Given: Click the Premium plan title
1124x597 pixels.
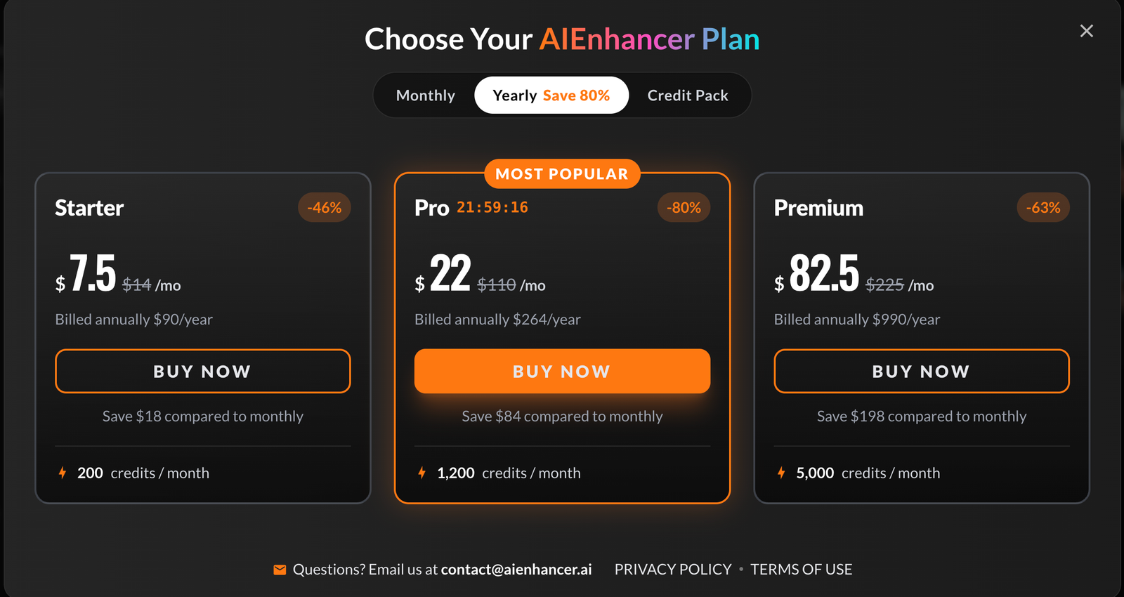Looking at the screenshot, I should pos(818,208).
